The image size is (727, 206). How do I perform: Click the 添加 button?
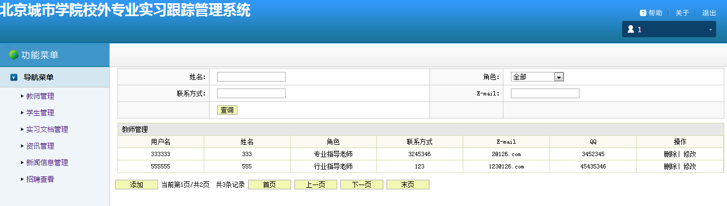137,185
